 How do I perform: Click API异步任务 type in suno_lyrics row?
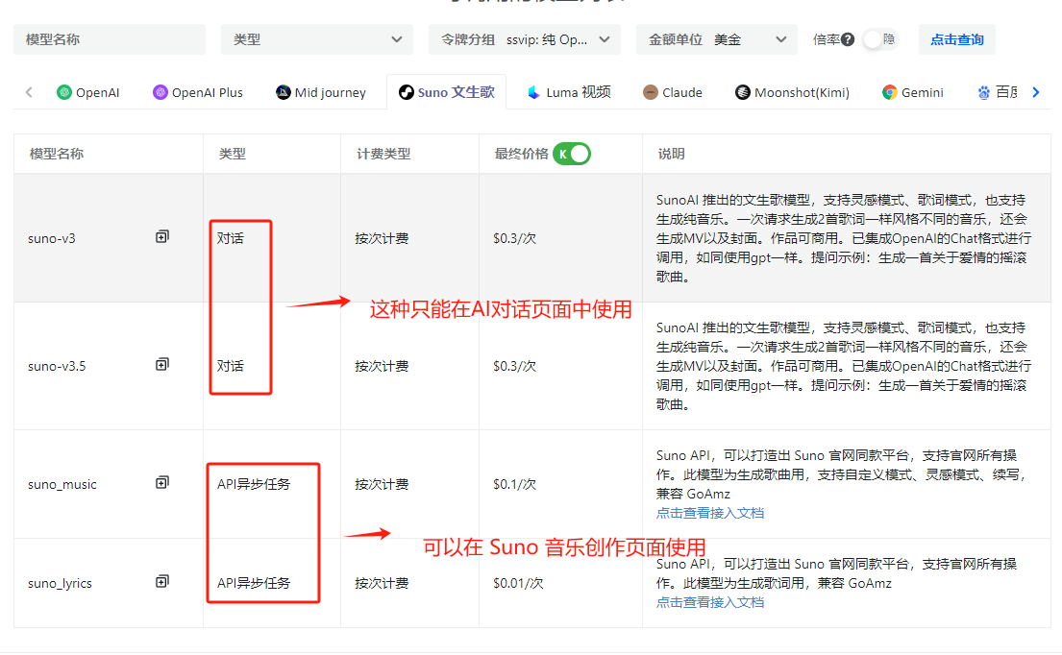(254, 583)
